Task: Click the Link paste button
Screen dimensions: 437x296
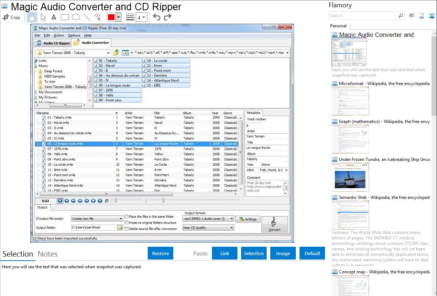Action: point(225,253)
